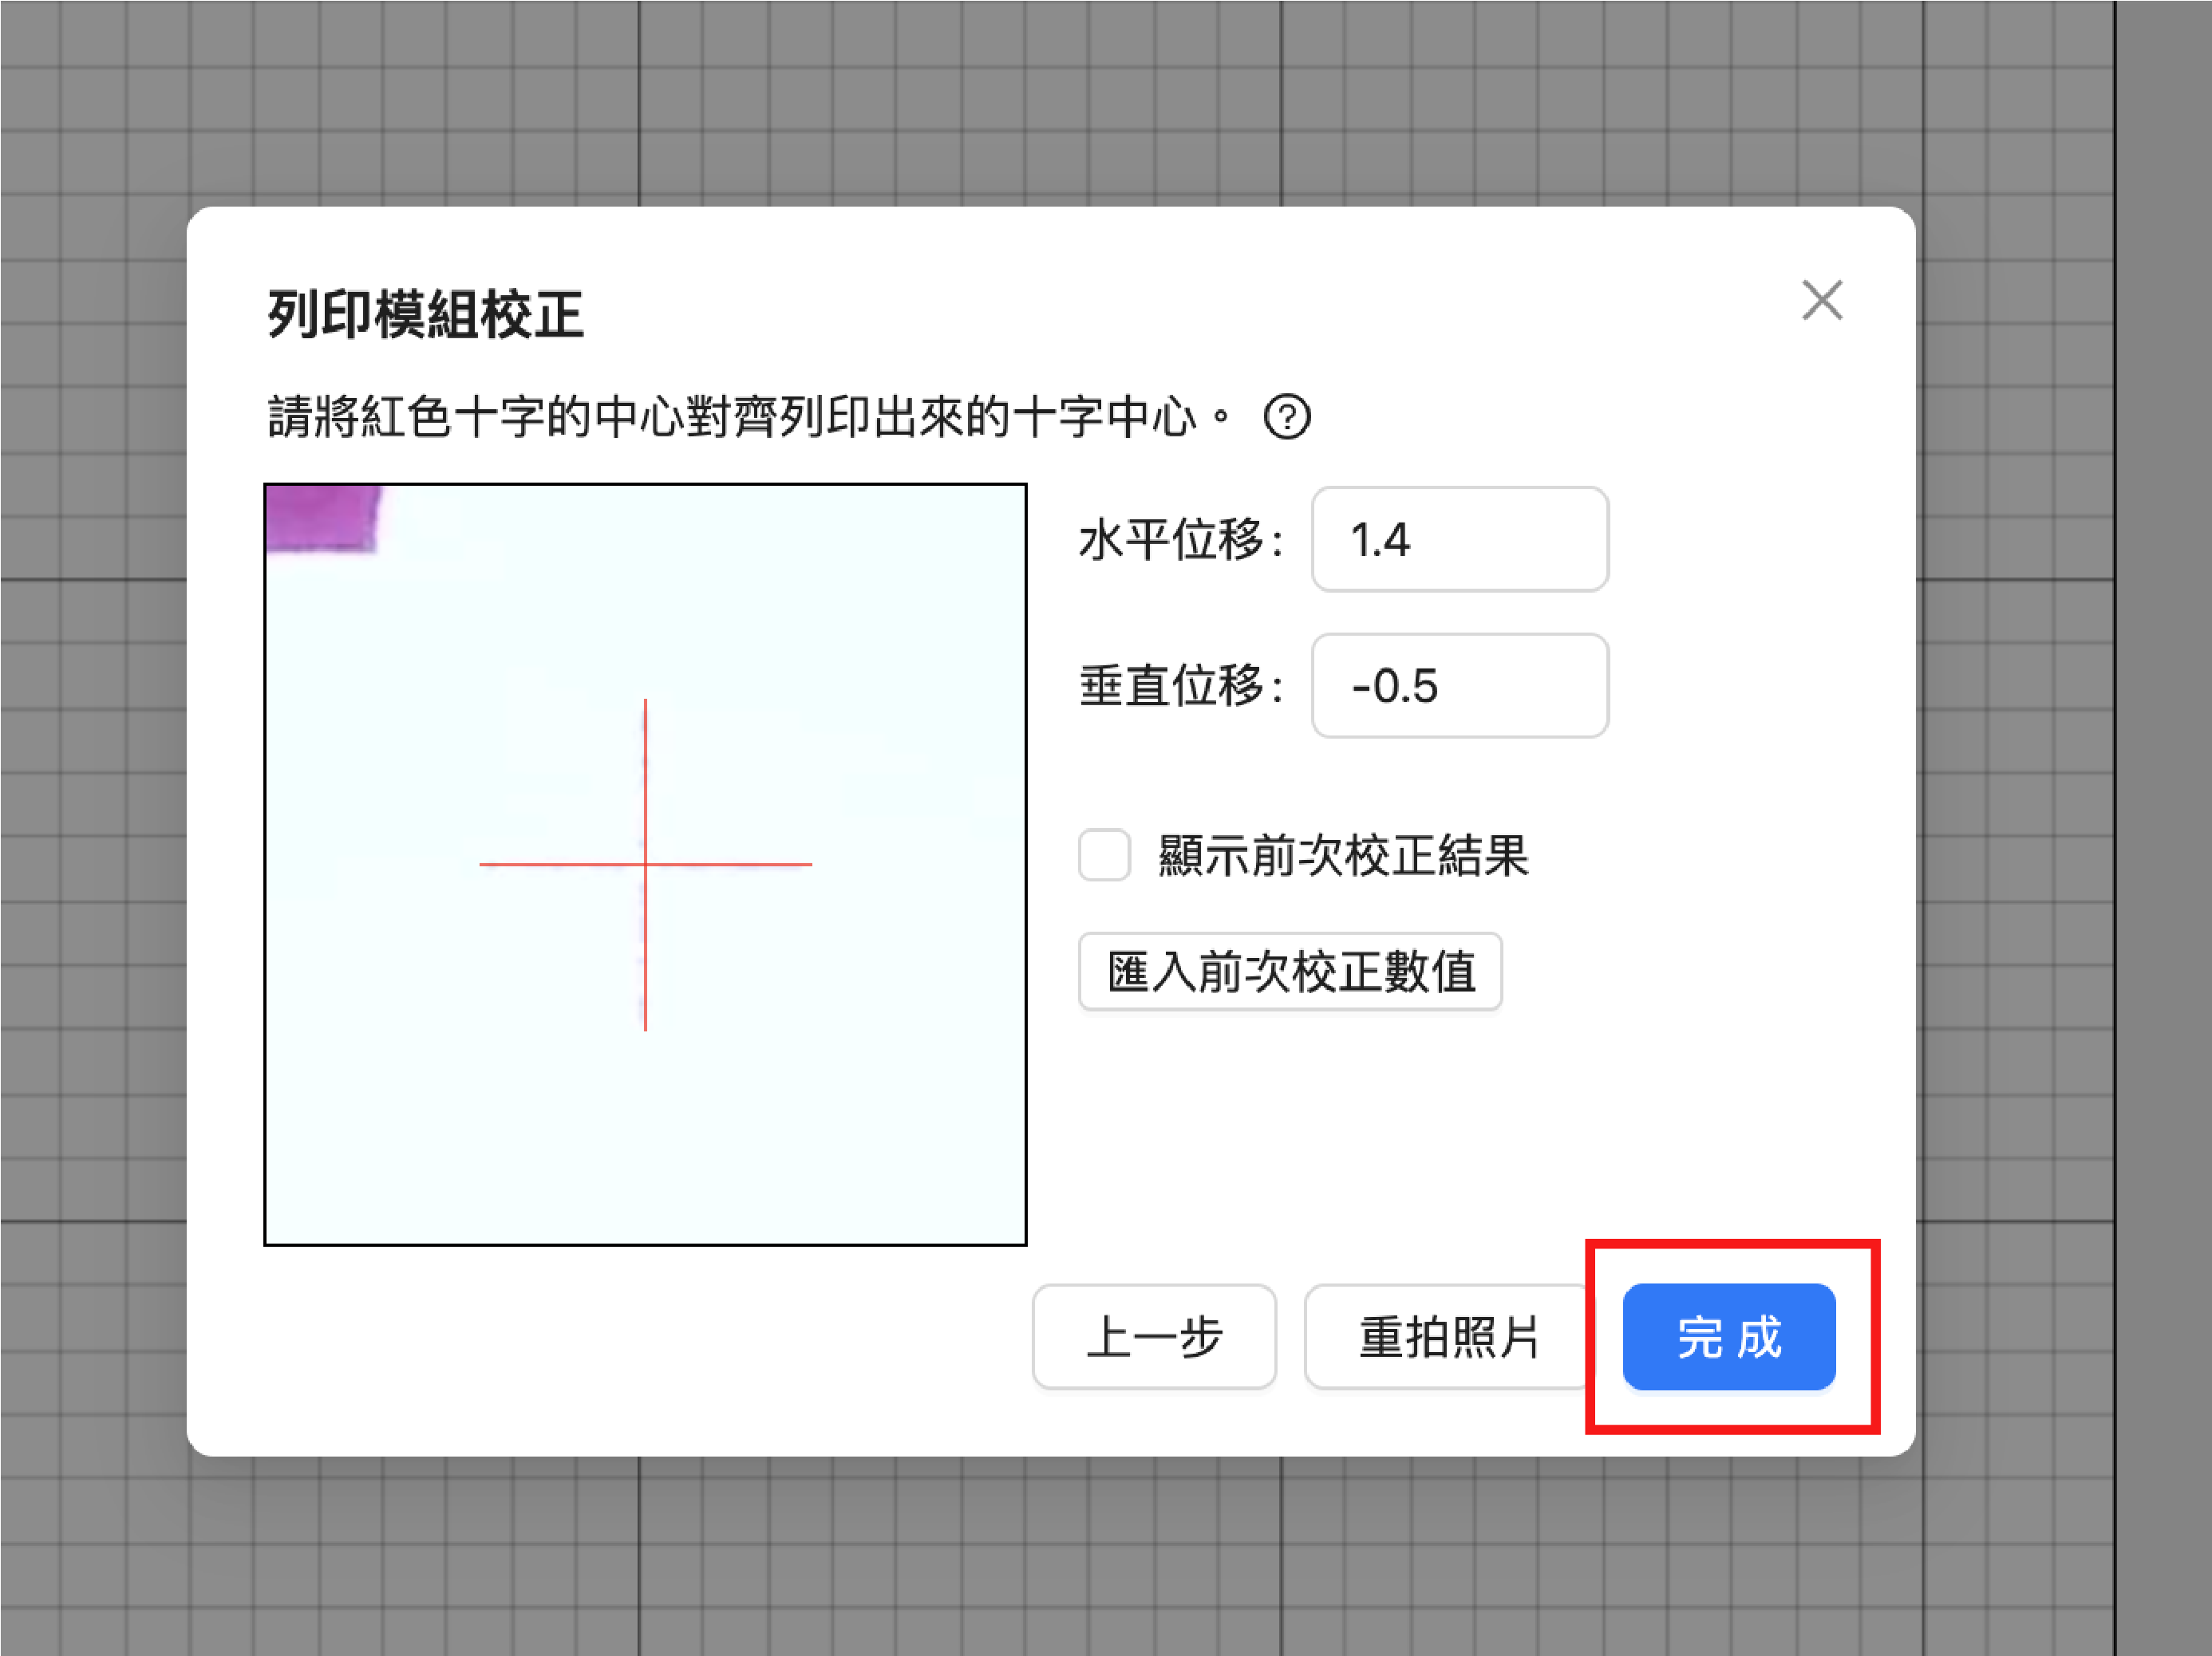
Task: Click the 垂直位移 input field
Action: pos(1460,685)
